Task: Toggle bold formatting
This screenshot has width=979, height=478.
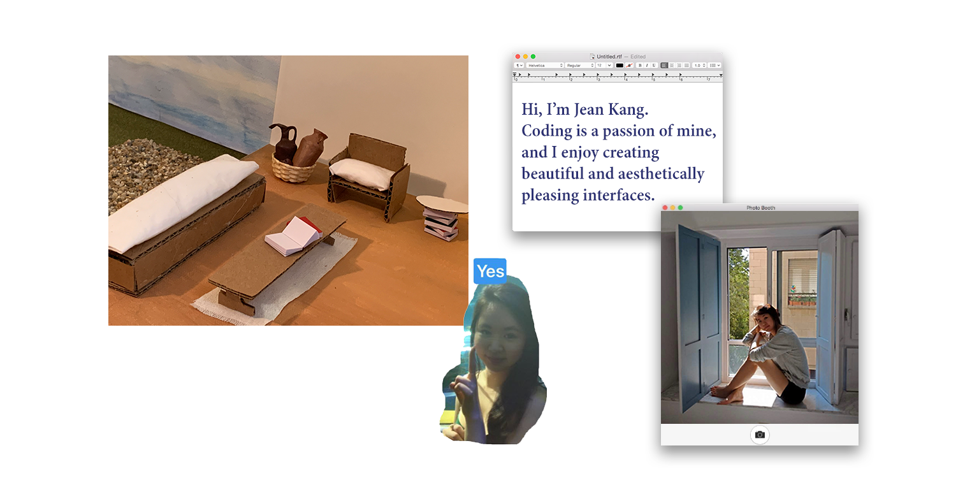Action: (x=640, y=66)
